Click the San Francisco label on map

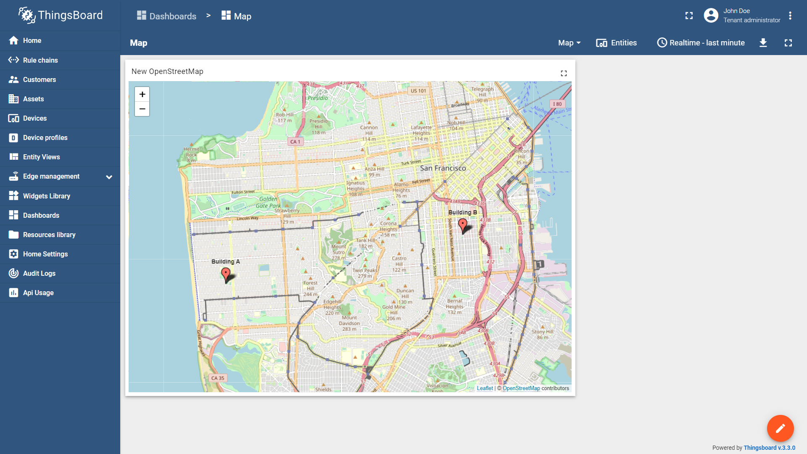click(443, 168)
